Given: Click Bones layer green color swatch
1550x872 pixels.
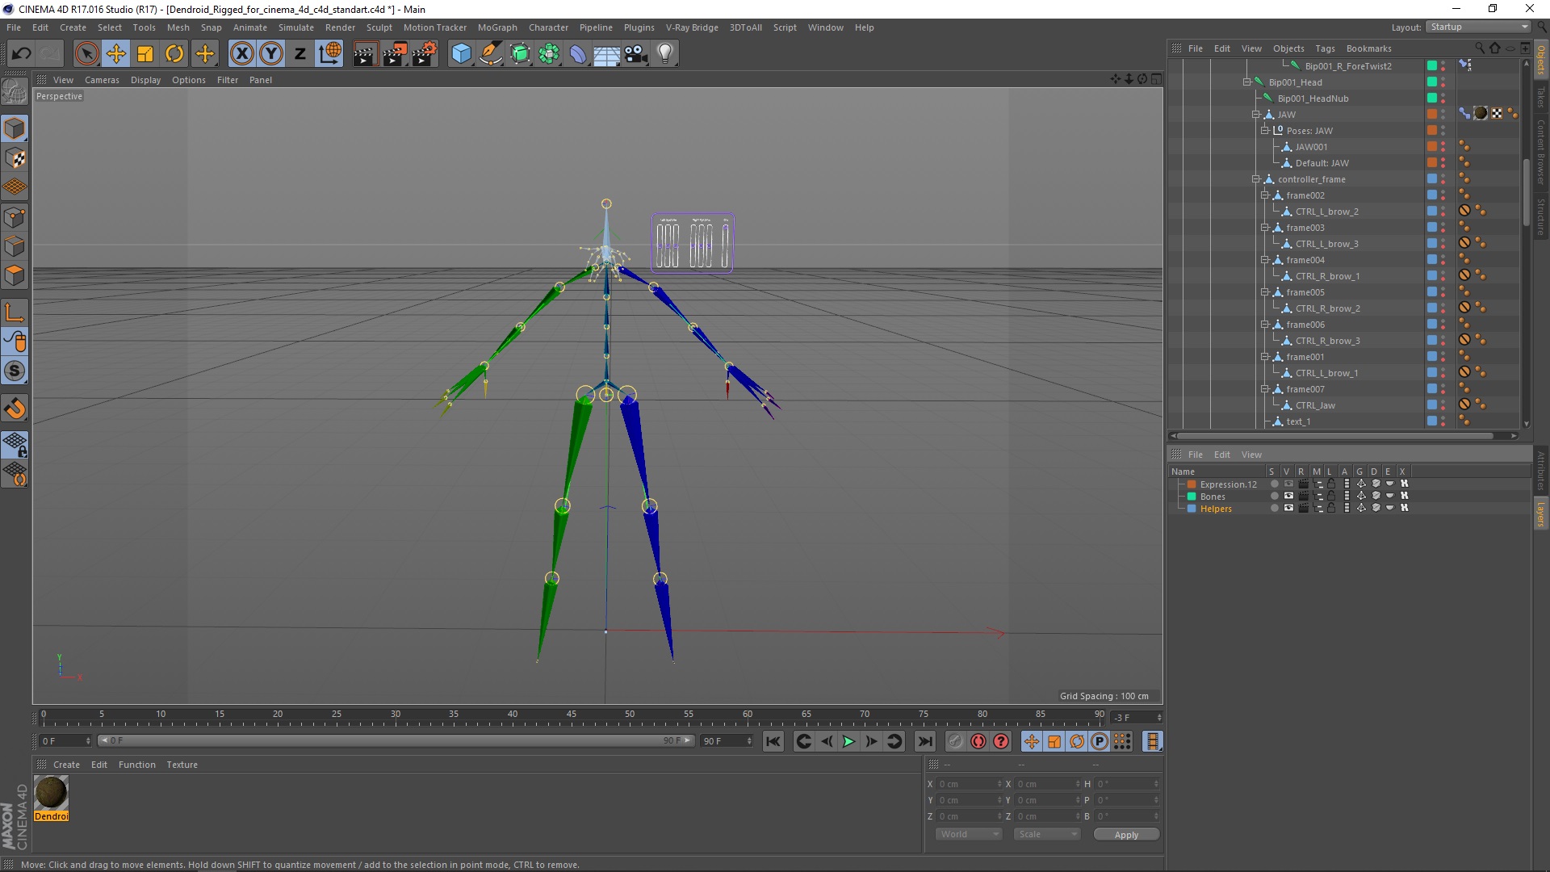Looking at the screenshot, I should coord(1191,497).
